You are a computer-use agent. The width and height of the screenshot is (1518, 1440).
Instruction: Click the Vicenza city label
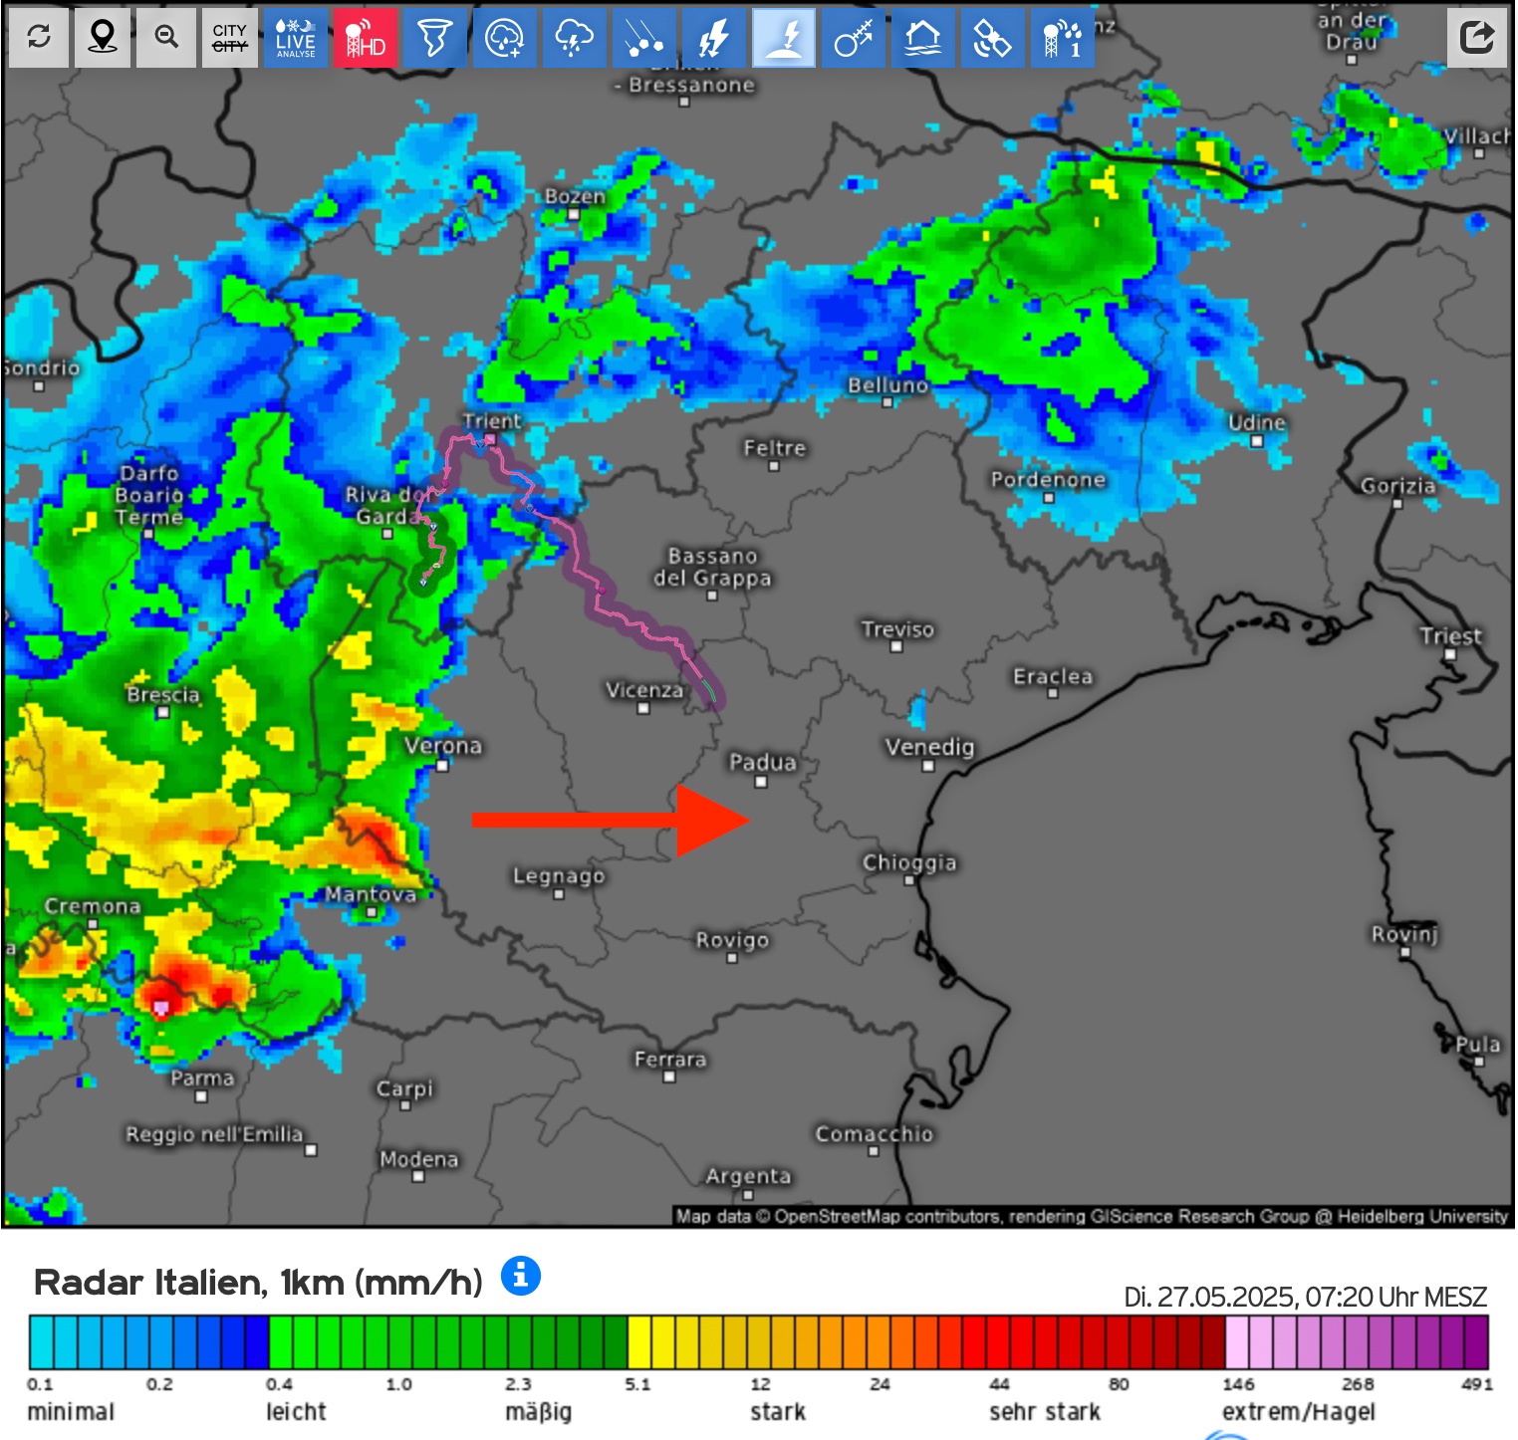click(x=644, y=690)
